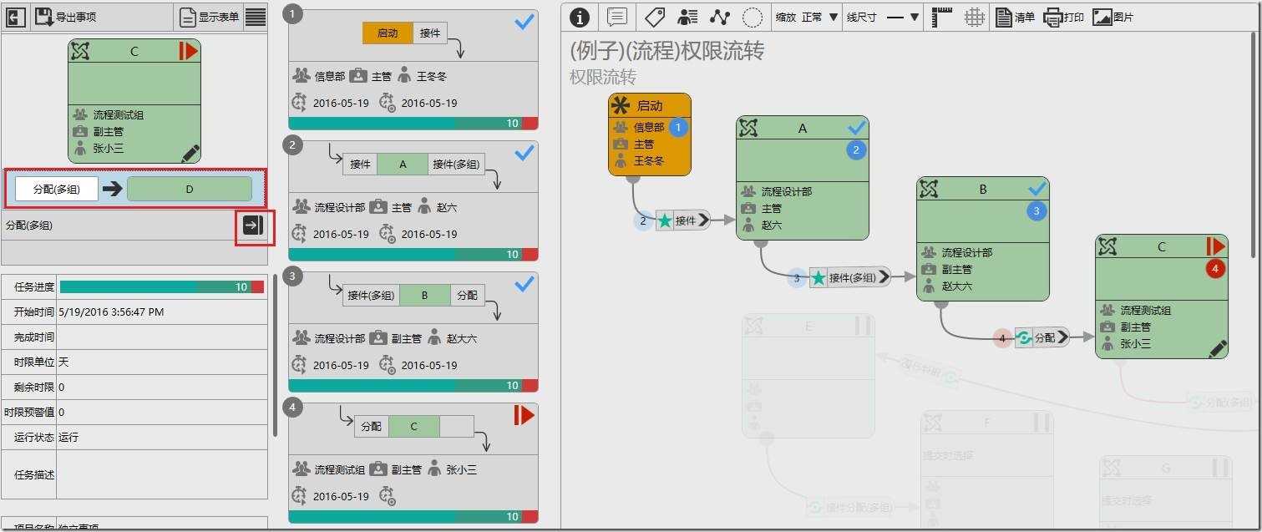The image size is (1262, 532).
Task: Click the 时限单位 value 天
Action: (63, 362)
